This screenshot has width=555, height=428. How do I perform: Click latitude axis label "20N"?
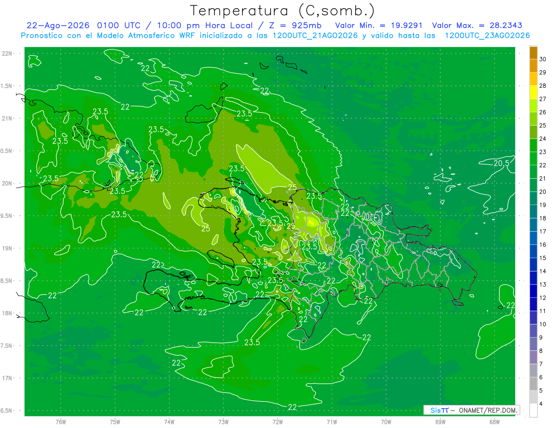(x=7, y=183)
